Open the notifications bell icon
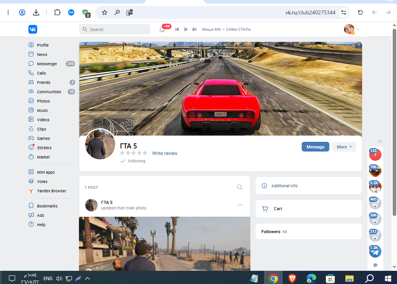The width and height of the screenshot is (397, 284). point(162,30)
